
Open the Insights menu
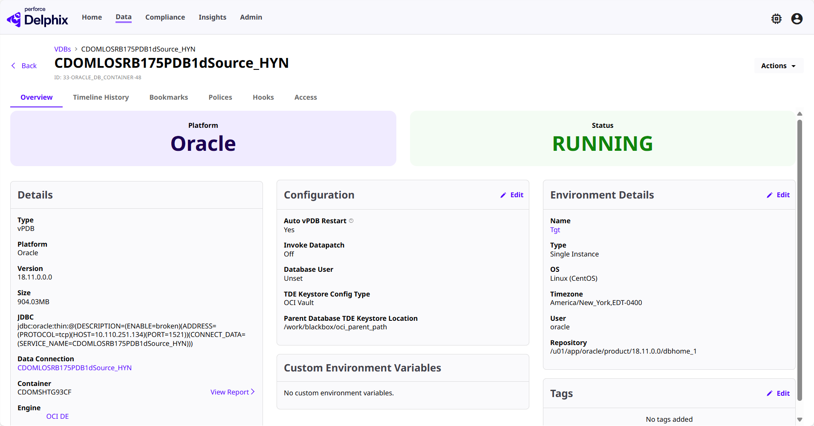tap(212, 17)
